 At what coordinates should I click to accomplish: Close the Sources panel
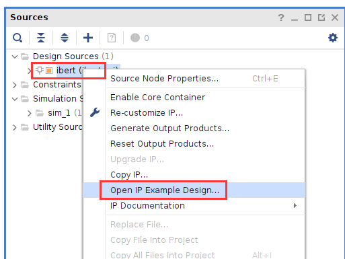click(335, 17)
